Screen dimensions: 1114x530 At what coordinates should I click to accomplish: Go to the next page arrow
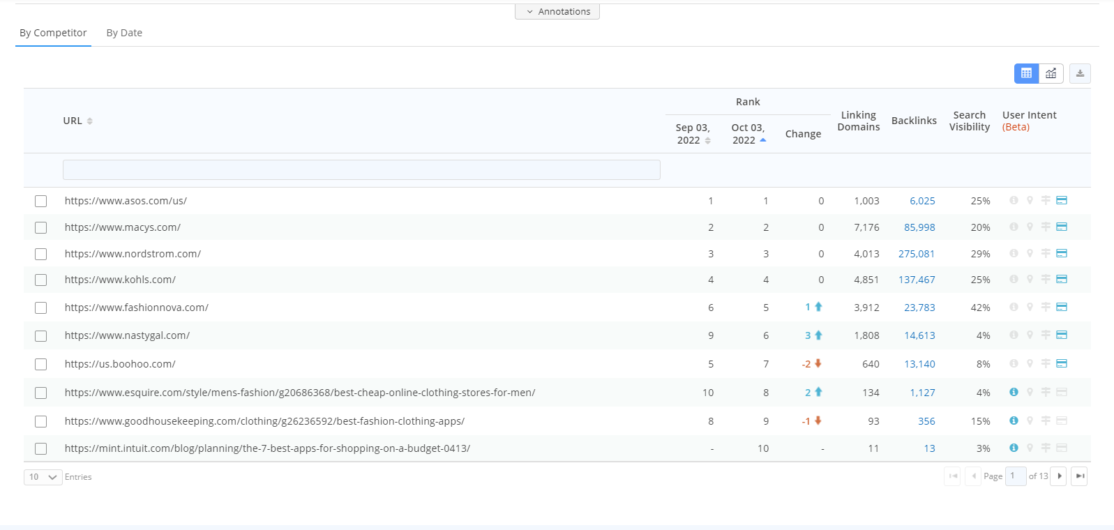pos(1059,476)
